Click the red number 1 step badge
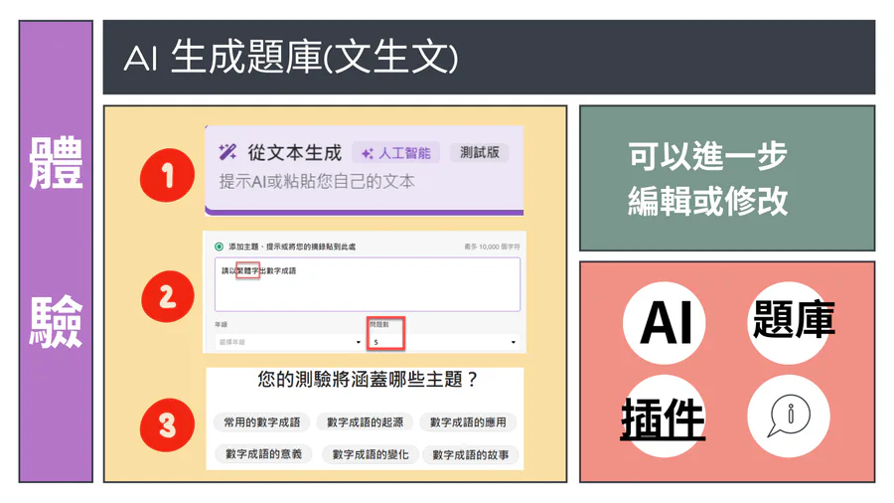Screen dimensions: 894x503 click(x=167, y=176)
